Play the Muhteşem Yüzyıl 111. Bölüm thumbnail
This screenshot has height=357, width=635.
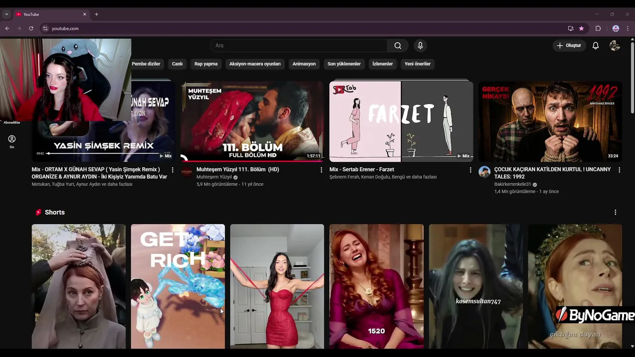252,121
